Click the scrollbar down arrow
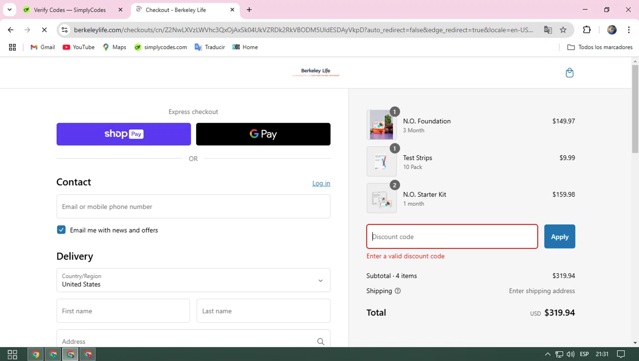Image resolution: width=639 pixels, height=361 pixels. [x=635, y=343]
